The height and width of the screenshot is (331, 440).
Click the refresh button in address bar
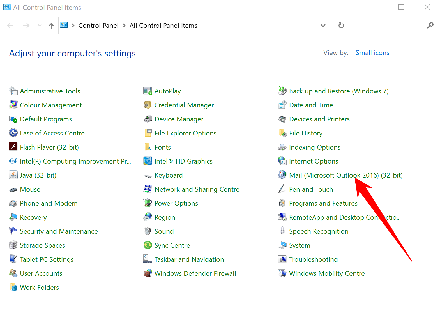point(341,26)
